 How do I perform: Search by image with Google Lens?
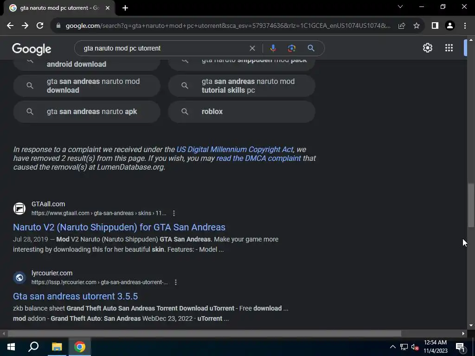point(291,48)
